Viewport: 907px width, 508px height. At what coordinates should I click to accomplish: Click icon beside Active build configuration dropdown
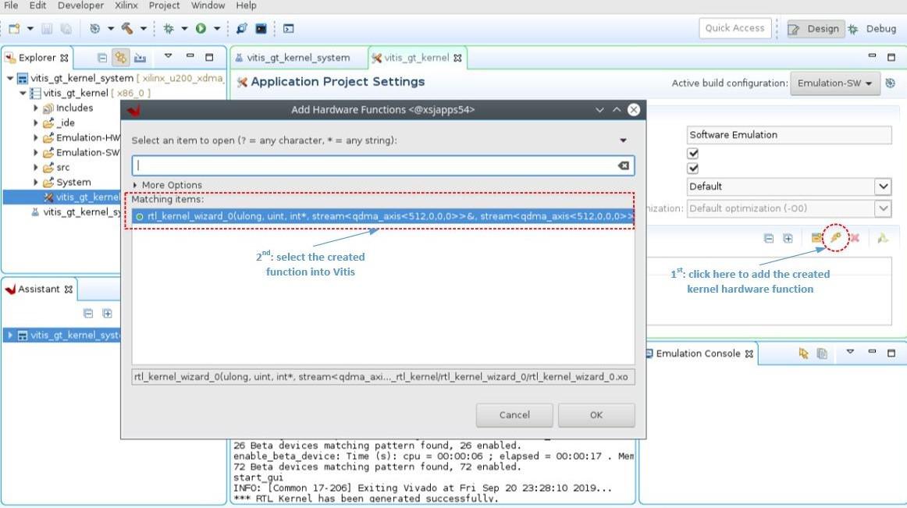891,83
